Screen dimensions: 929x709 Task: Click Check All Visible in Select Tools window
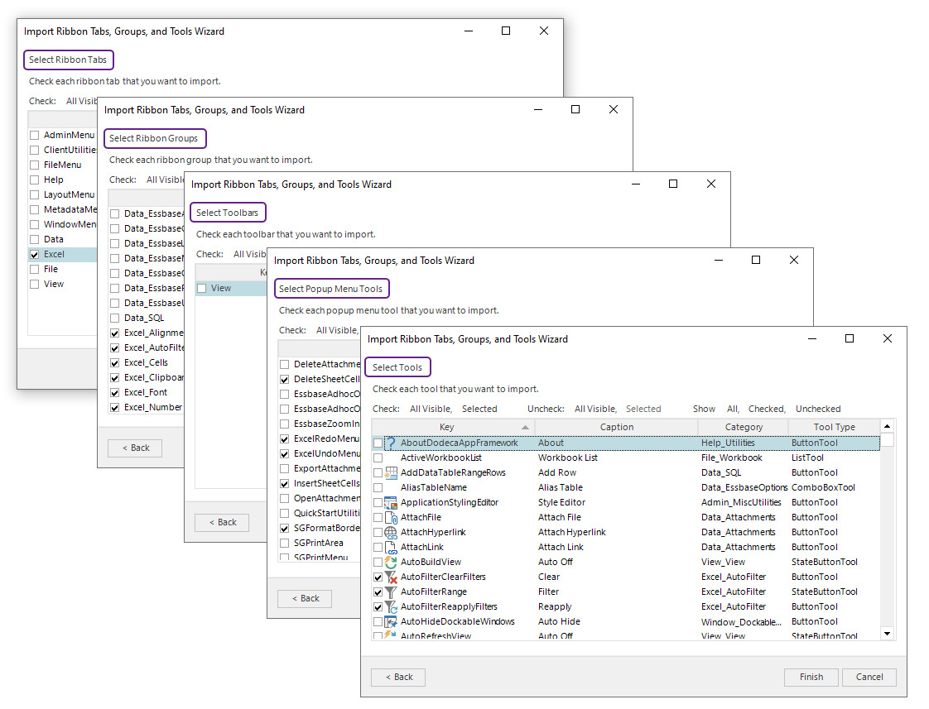(431, 409)
